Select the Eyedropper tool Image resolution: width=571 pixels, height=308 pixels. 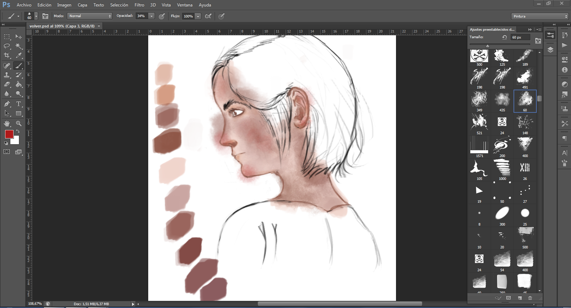point(19,55)
